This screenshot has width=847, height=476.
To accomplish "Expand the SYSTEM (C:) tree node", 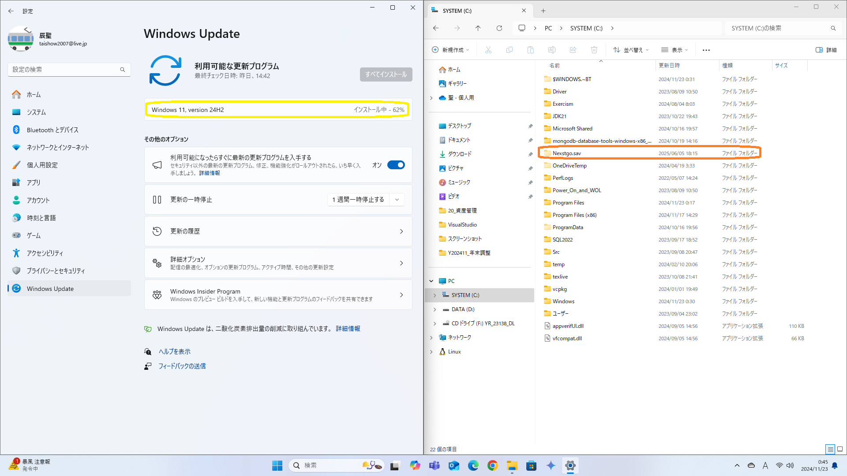I will (x=435, y=295).
